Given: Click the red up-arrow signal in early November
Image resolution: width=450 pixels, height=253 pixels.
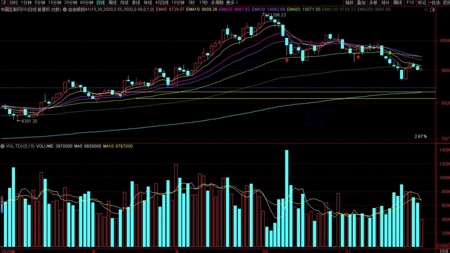Looking at the screenshot, I should 358,57.
